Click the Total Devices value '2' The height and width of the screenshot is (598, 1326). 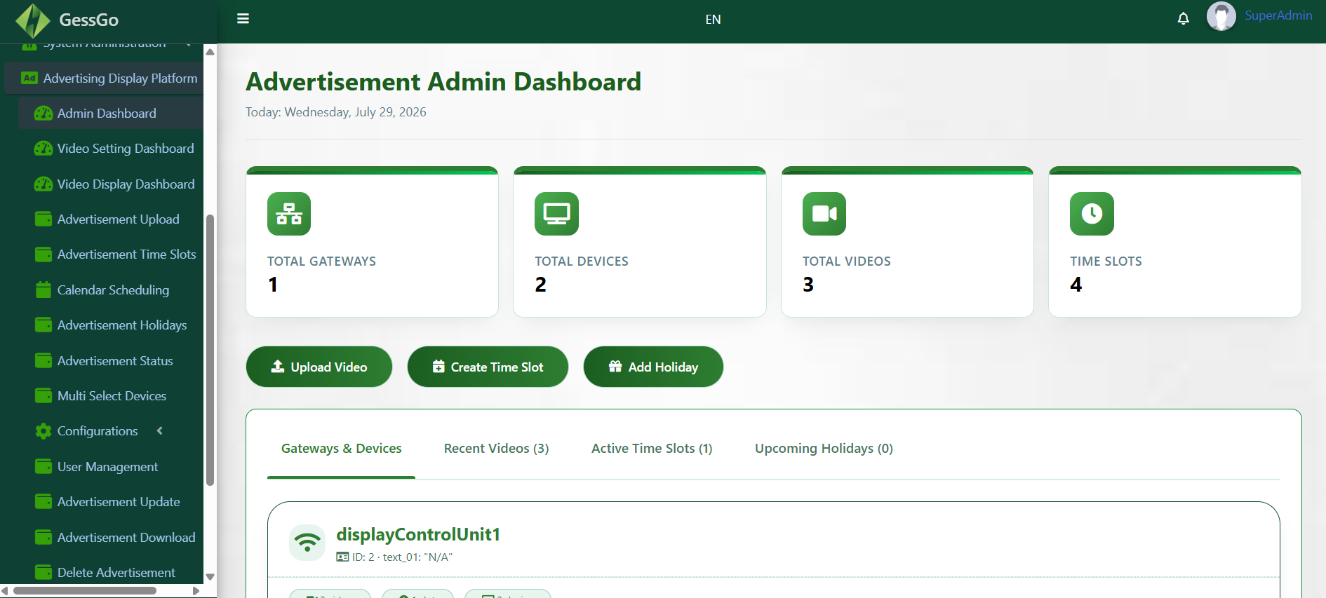coord(540,285)
